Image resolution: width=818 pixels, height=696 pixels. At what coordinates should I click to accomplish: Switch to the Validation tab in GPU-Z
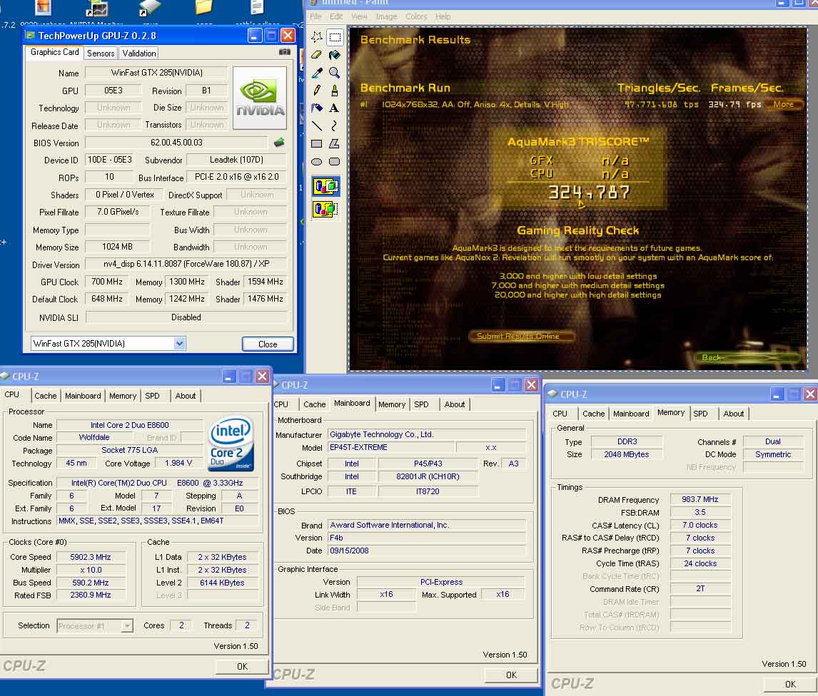point(139,53)
